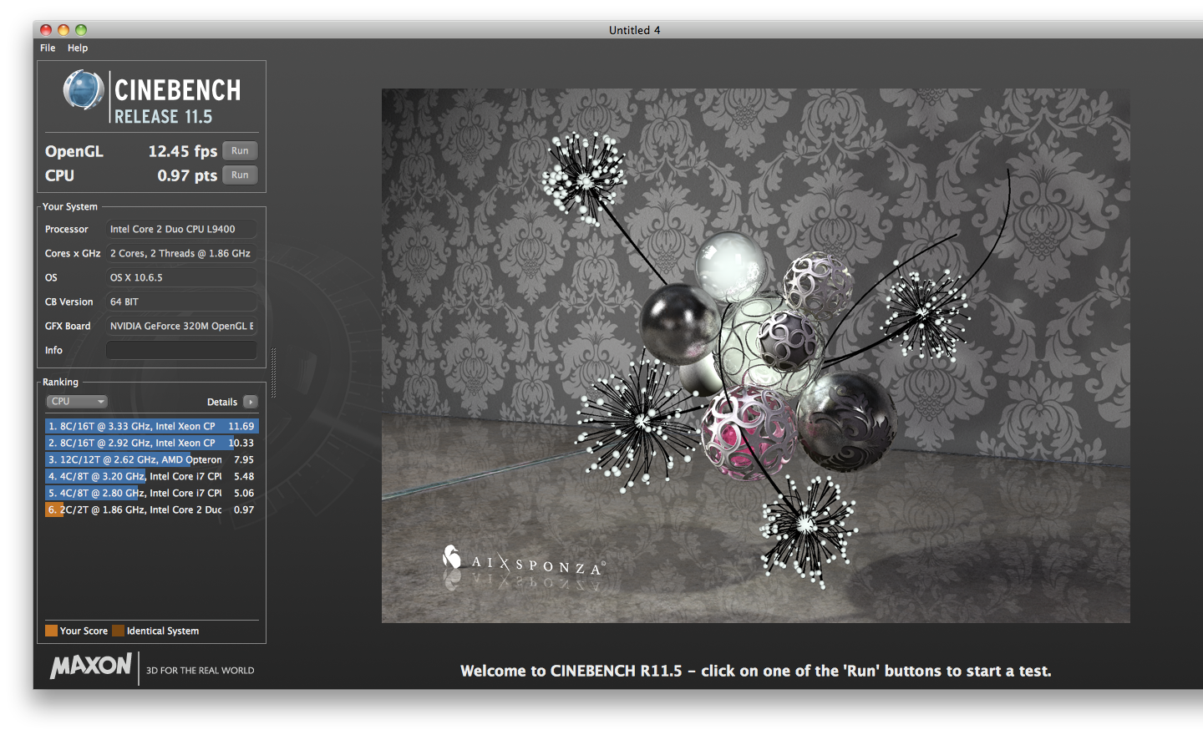The width and height of the screenshot is (1203, 735).
Task: Click the CB Version field showing 64 BIT
Action: 181,302
